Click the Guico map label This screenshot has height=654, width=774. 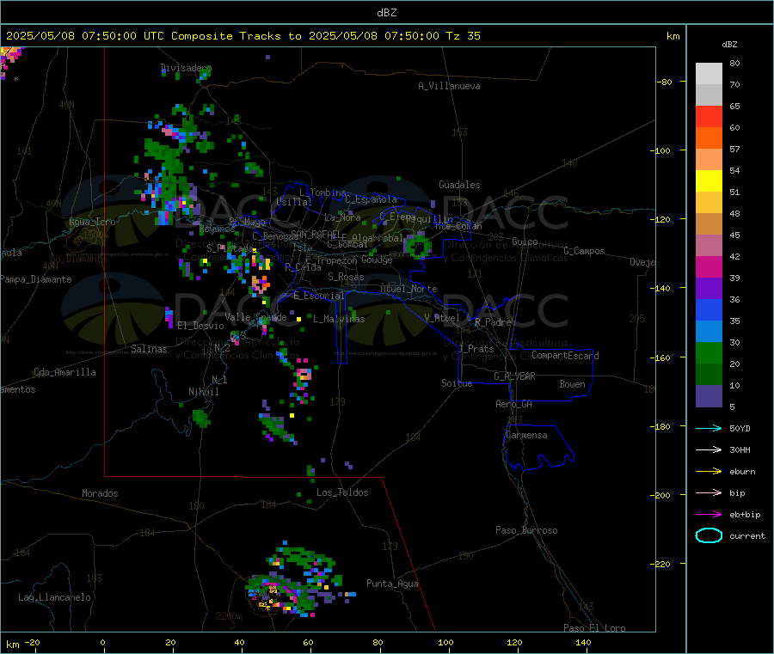525,242
